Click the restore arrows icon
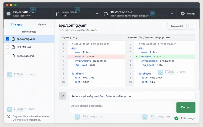The height and width of the screenshot is (127, 203). click(106, 14)
